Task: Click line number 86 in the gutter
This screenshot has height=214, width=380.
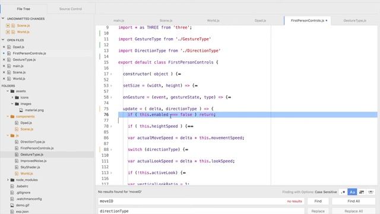Action: tap(106, 138)
